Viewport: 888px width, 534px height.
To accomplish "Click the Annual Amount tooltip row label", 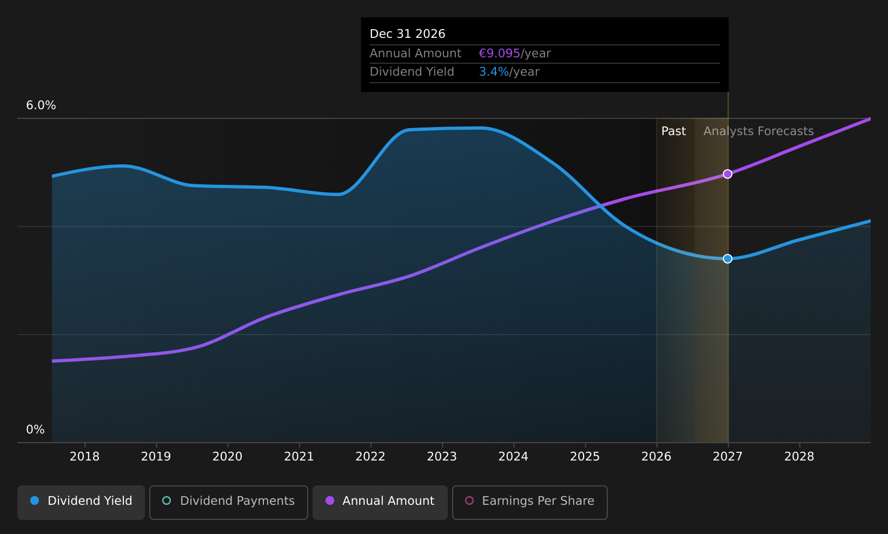I will point(415,54).
